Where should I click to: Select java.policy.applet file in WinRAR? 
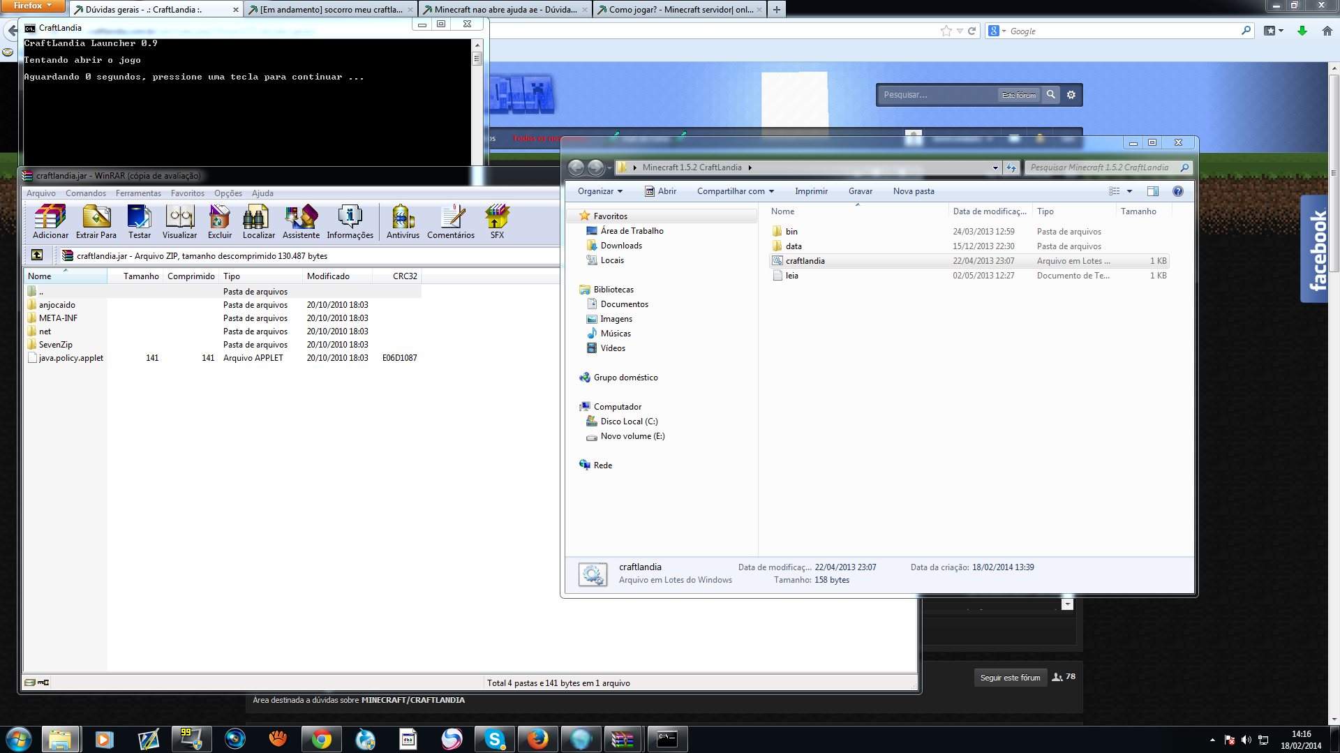pos(70,358)
